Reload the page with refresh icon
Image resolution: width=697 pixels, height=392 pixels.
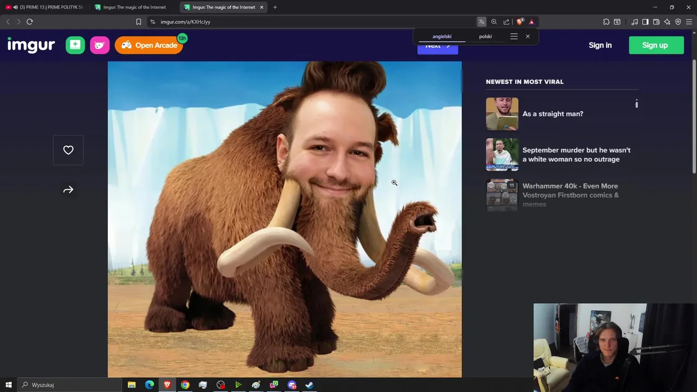tap(30, 22)
